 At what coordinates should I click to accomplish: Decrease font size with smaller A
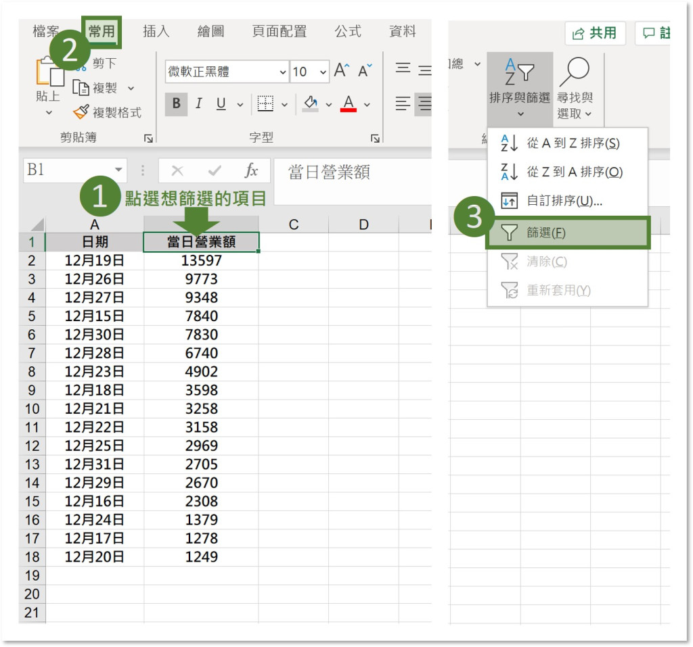[x=365, y=71]
